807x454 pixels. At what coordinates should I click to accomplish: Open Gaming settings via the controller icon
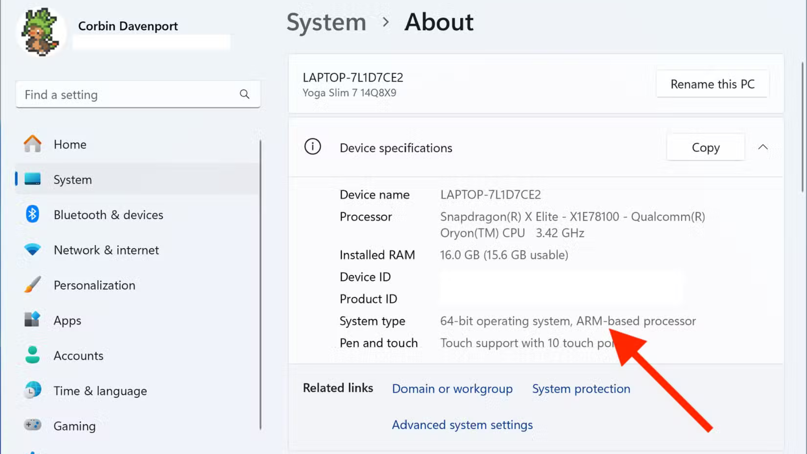click(x=32, y=425)
